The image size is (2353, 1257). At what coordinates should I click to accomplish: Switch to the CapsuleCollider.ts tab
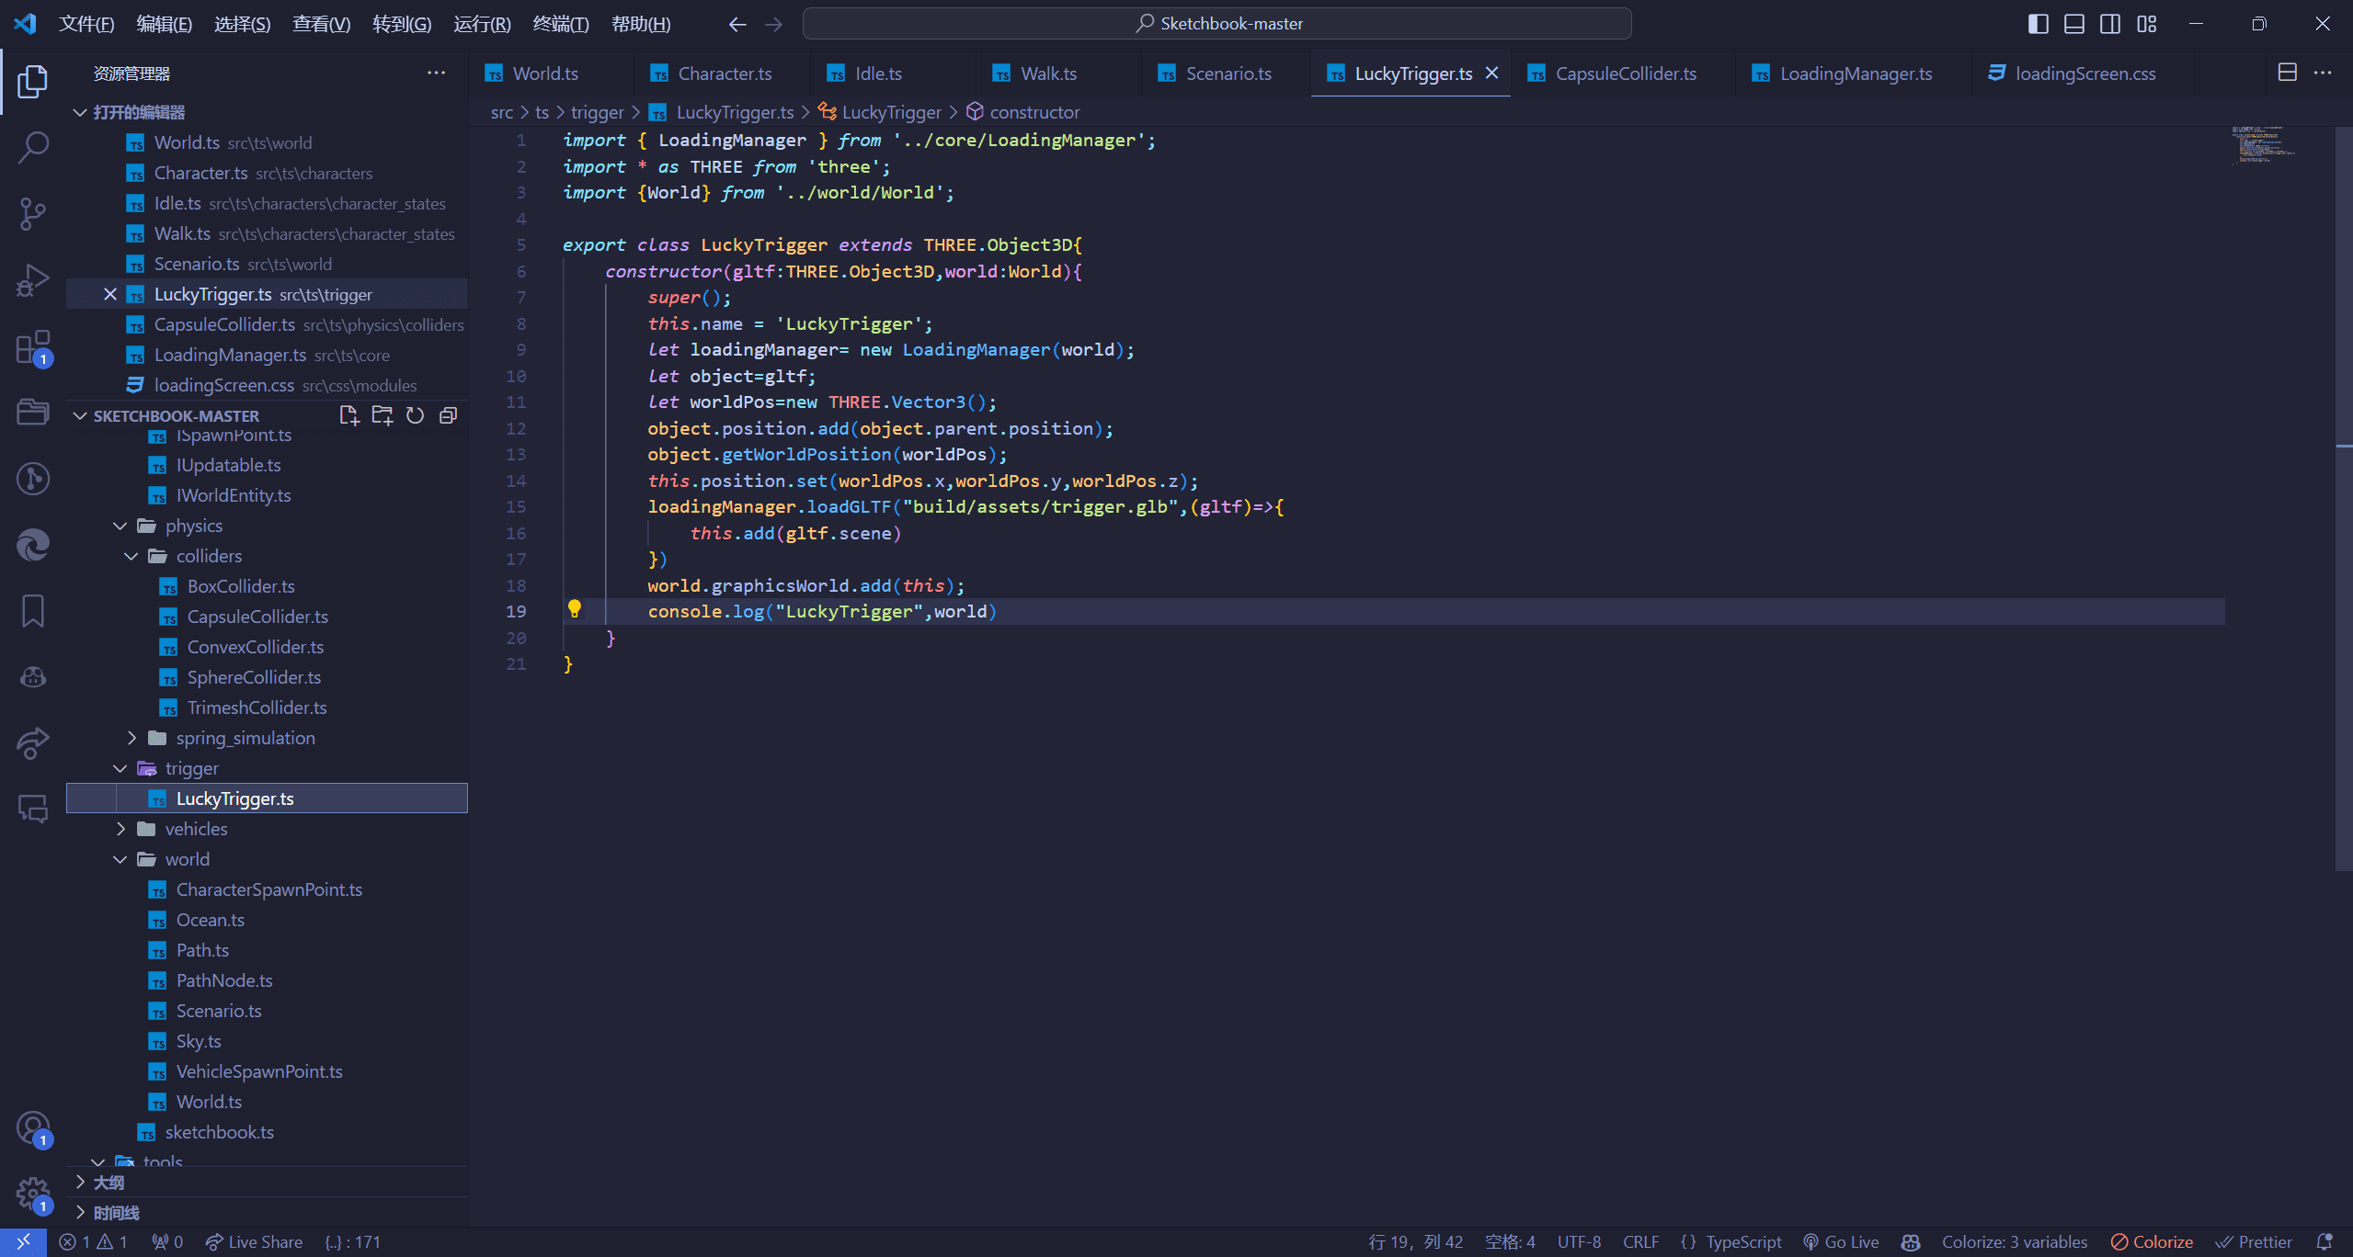[1625, 74]
